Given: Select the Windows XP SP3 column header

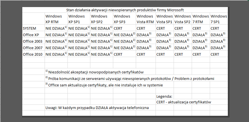Looking at the screenshot, I should tap(124, 19).
